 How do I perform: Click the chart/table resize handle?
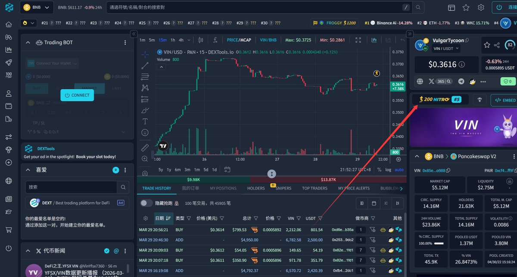coord(271,174)
